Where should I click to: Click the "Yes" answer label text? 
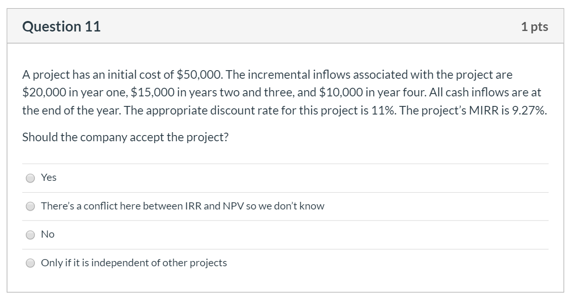click(48, 178)
